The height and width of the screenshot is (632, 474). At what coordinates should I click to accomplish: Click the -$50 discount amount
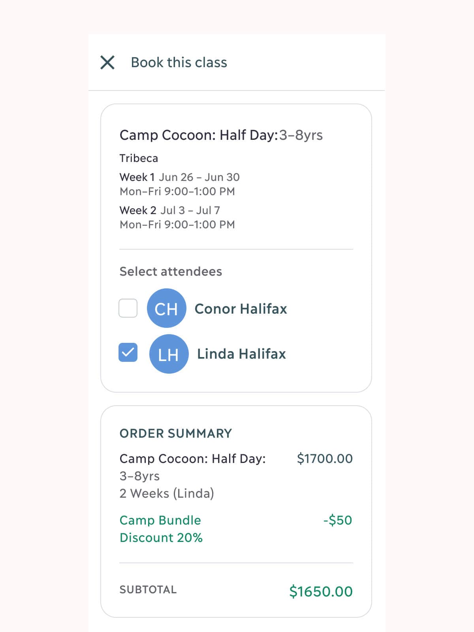click(x=337, y=520)
